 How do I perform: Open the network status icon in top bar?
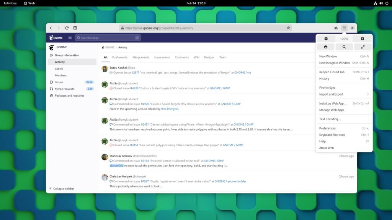click(x=375, y=3)
